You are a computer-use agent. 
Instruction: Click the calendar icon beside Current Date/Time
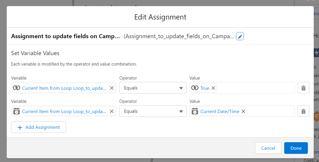coord(195,111)
